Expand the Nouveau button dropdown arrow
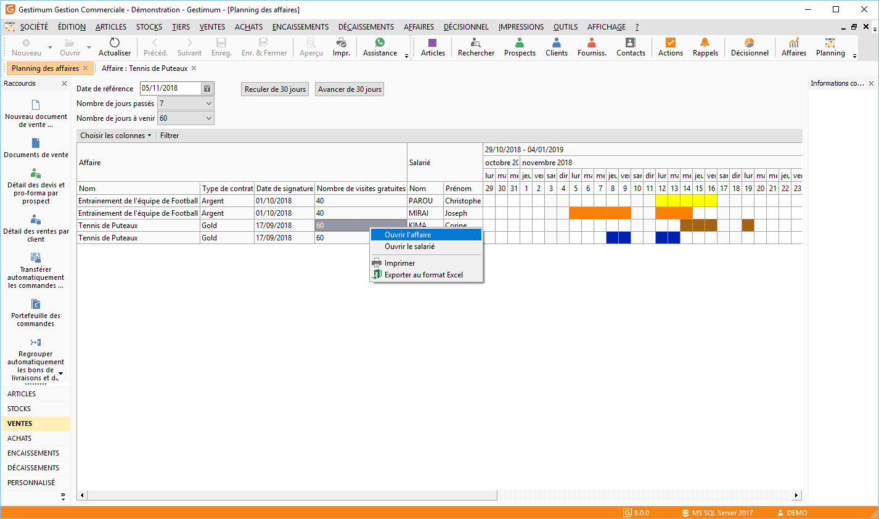The width and height of the screenshot is (879, 519). (50, 47)
